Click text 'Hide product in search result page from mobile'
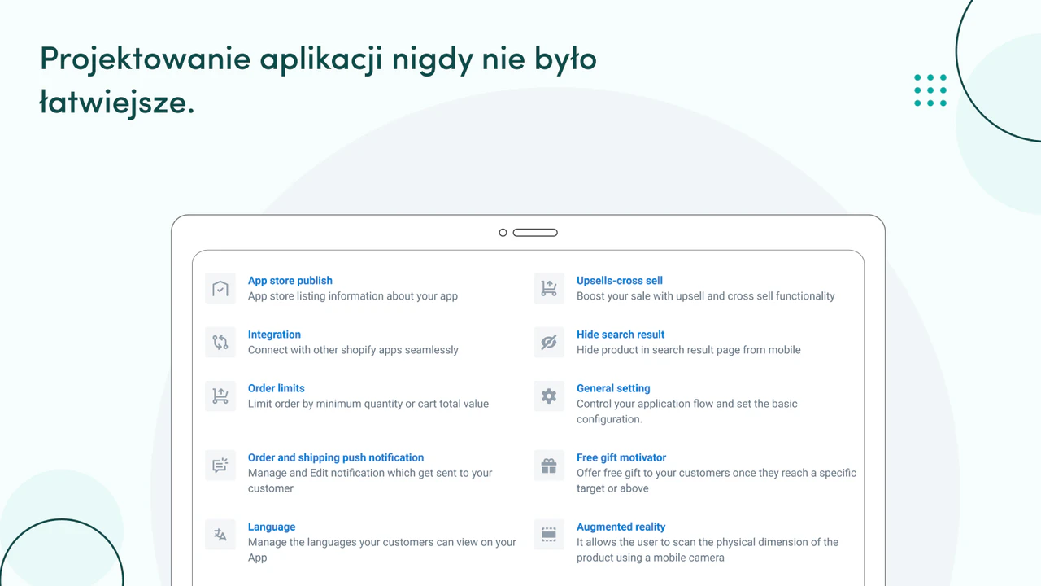The height and width of the screenshot is (586, 1041). coord(689,350)
